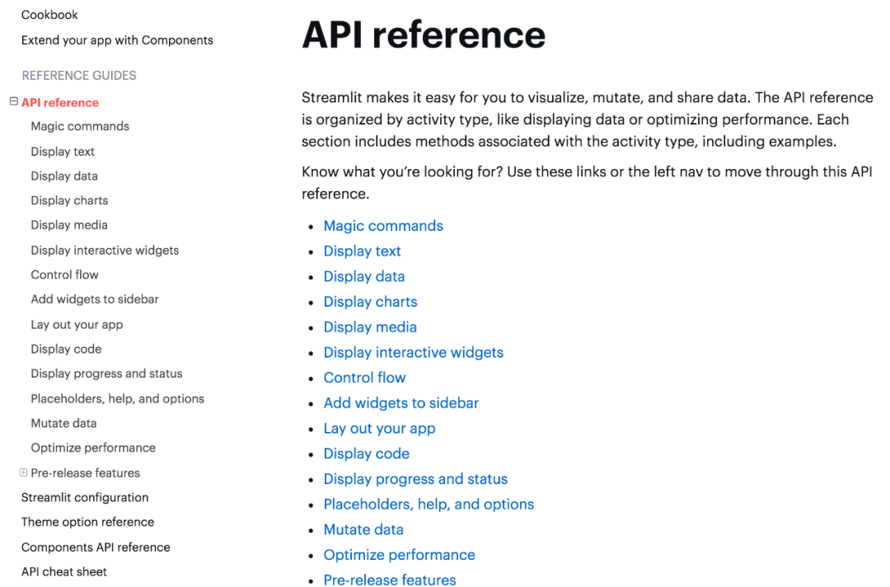Expand the Pre-release features sidebar node

23,472
